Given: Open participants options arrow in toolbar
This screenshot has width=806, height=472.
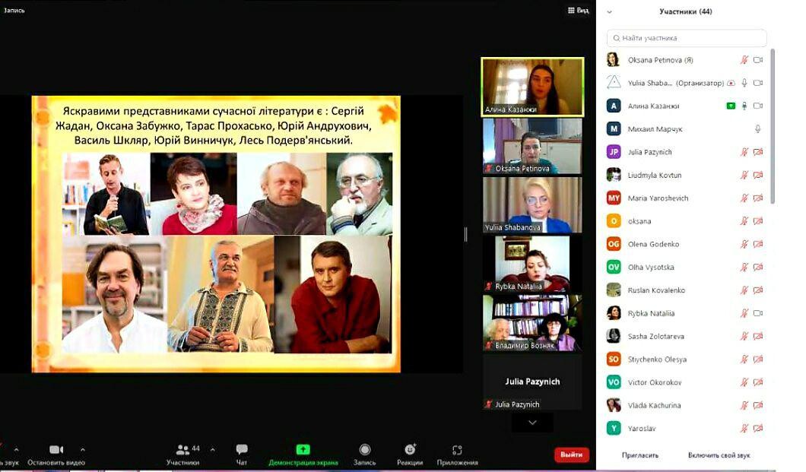Looking at the screenshot, I should tap(212, 449).
